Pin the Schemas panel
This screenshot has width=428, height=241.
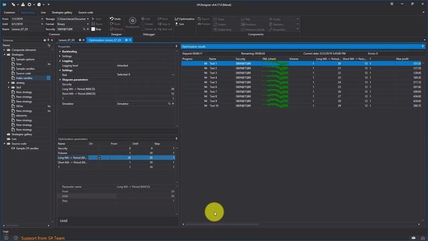tap(48, 40)
